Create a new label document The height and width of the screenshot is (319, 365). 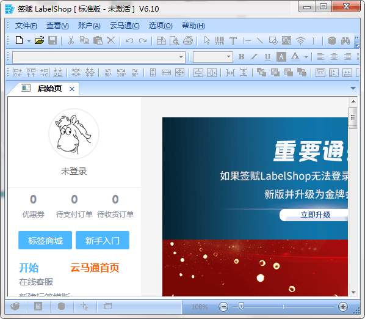(20, 40)
